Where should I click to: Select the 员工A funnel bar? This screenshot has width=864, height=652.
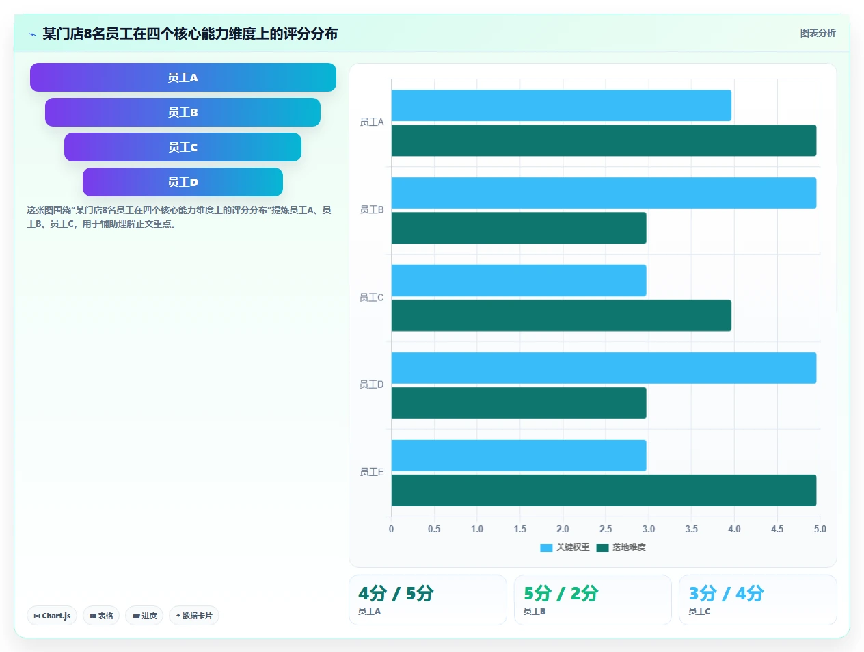(183, 77)
